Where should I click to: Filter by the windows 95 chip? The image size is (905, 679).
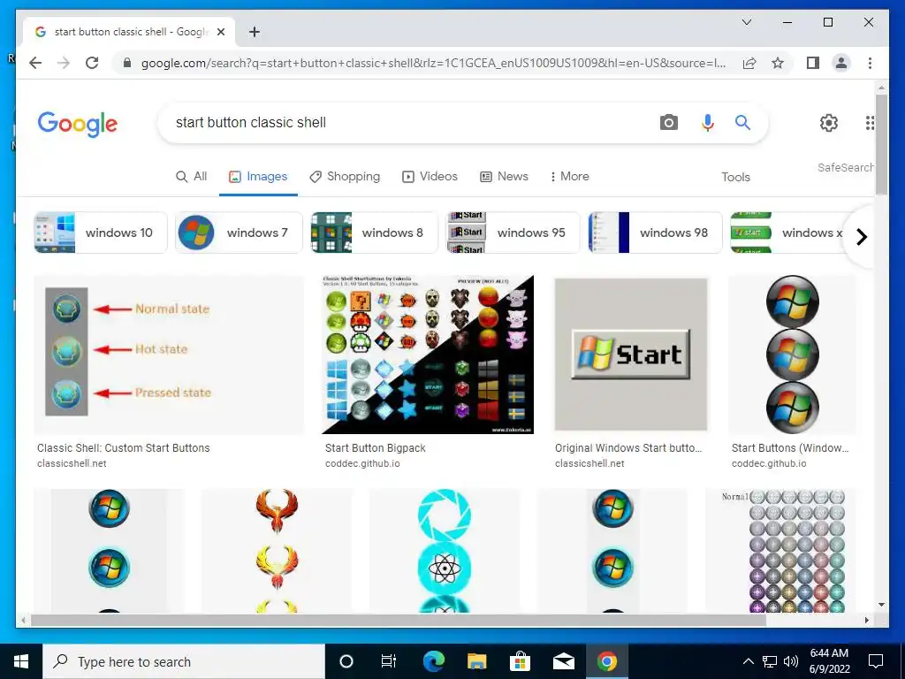click(x=513, y=233)
